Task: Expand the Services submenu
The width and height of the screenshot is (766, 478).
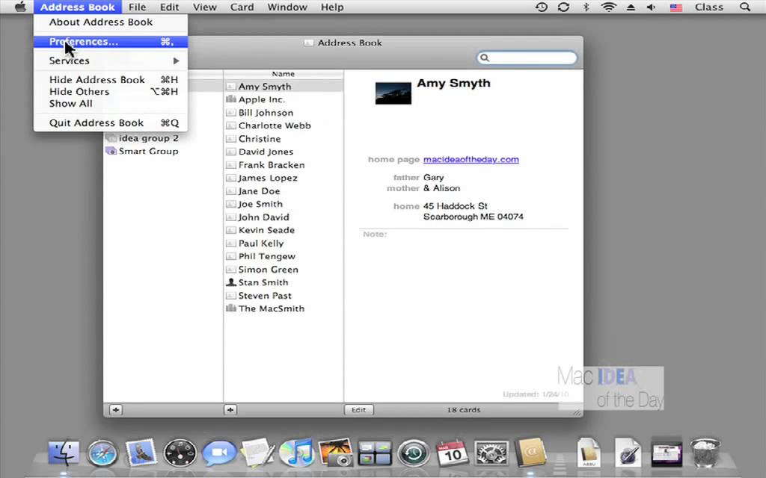Action: (111, 60)
